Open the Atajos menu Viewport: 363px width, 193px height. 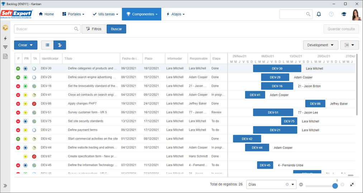tap(176, 14)
